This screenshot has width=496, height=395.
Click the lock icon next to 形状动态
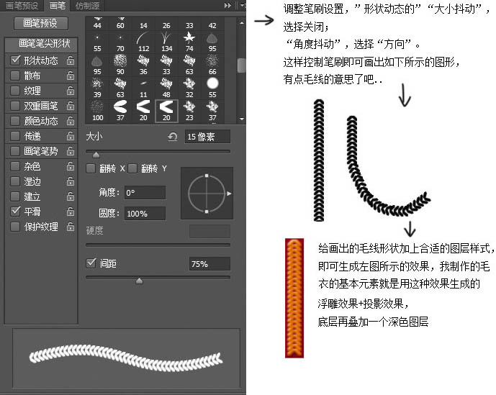click(71, 61)
